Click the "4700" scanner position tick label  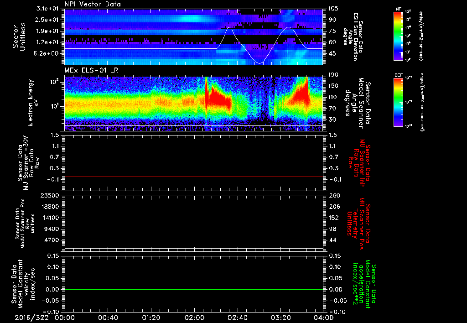point(51,240)
